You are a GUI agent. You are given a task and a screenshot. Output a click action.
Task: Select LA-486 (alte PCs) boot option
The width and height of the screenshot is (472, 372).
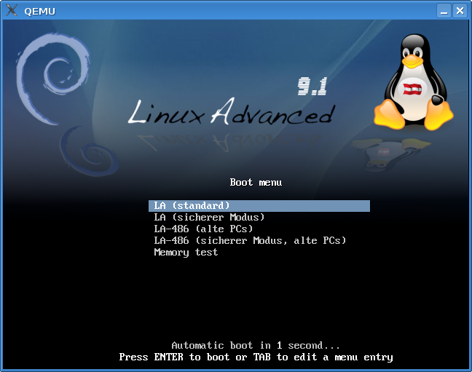[x=203, y=229]
